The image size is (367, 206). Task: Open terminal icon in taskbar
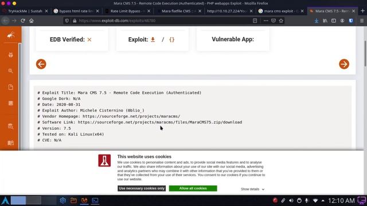click(95, 200)
